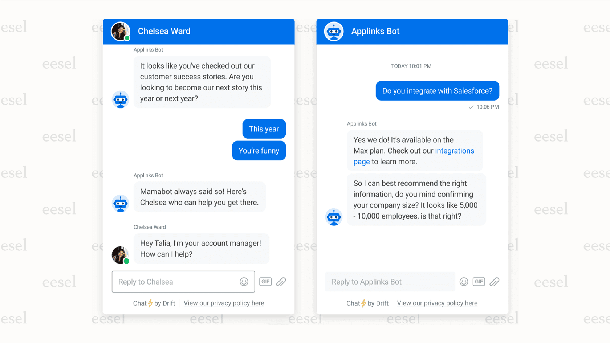The height and width of the screenshot is (343, 610).
Task: Click Chelsea's avatar beside her greeting message
Action: click(x=121, y=254)
